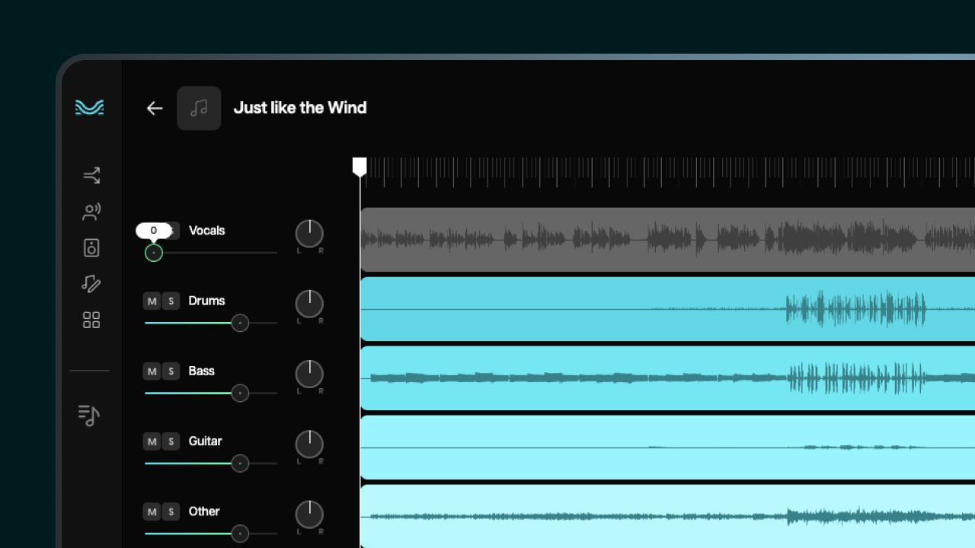Viewport: 975px width, 548px height.
Task: Mute the Drums track
Action: (x=152, y=301)
